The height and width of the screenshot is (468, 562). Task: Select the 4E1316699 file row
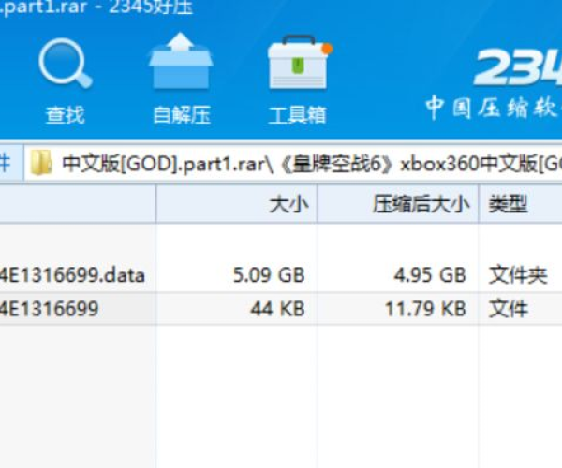pos(281,309)
